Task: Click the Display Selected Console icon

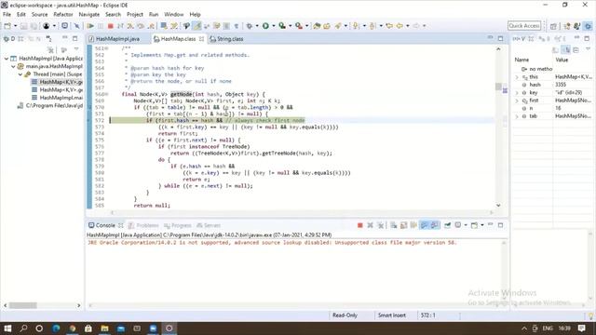Action: tap(458, 225)
